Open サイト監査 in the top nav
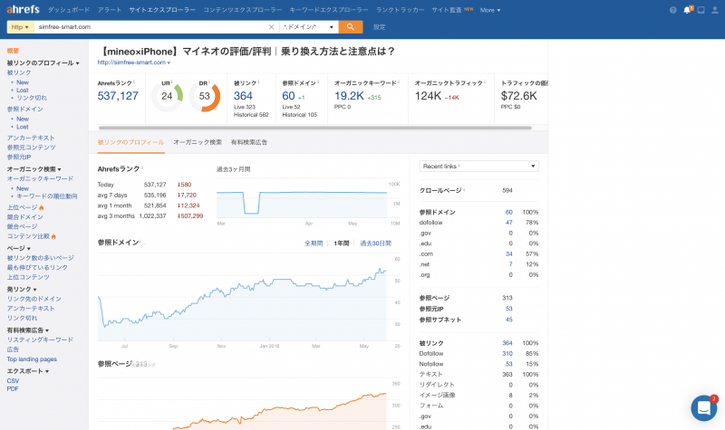This screenshot has height=430, width=725. coord(447,10)
